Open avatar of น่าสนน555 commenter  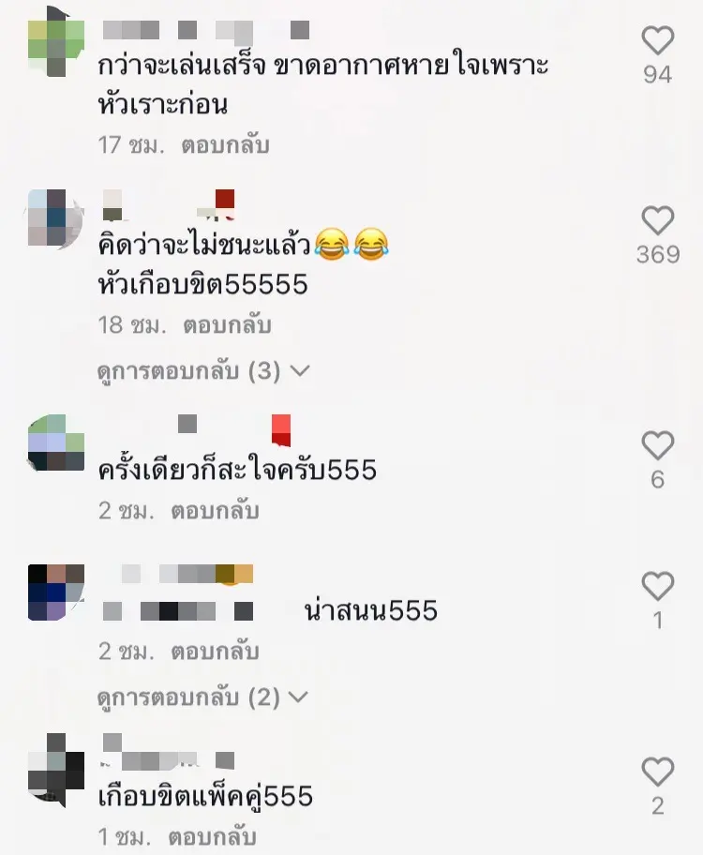coord(56,592)
